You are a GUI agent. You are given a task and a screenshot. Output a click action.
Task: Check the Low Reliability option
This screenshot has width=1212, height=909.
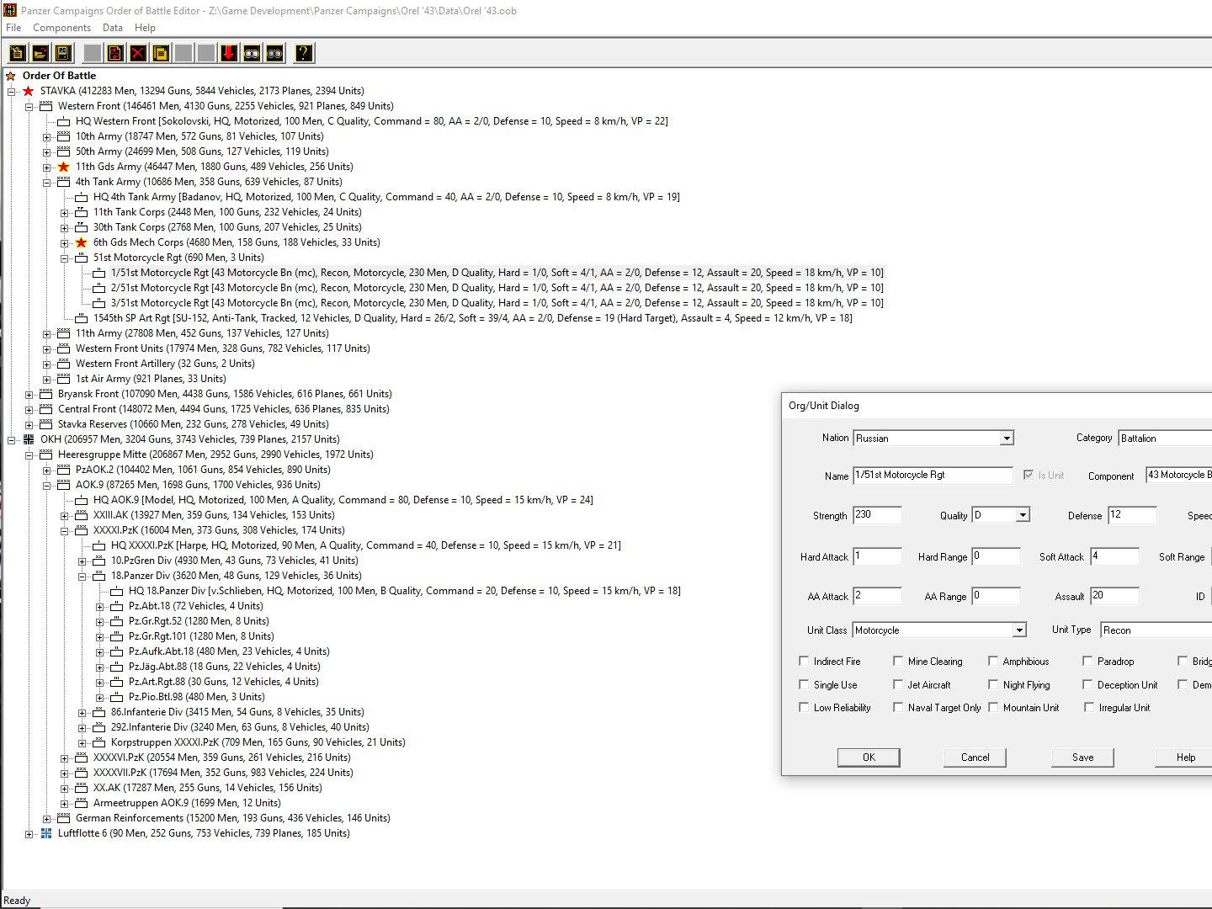click(804, 708)
